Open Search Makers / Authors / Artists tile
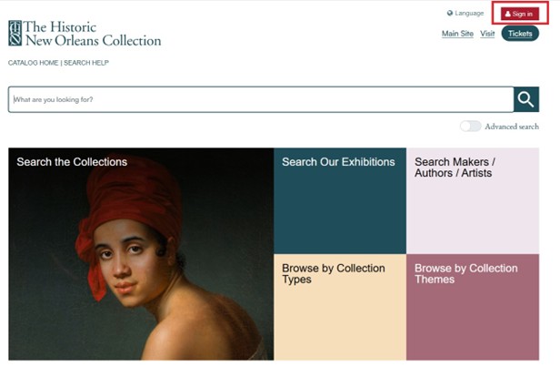 [472, 200]
